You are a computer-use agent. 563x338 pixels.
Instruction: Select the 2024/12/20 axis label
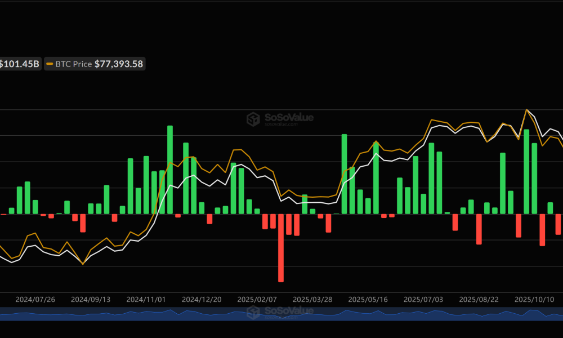pyautogui.click(x=202, y=300)
